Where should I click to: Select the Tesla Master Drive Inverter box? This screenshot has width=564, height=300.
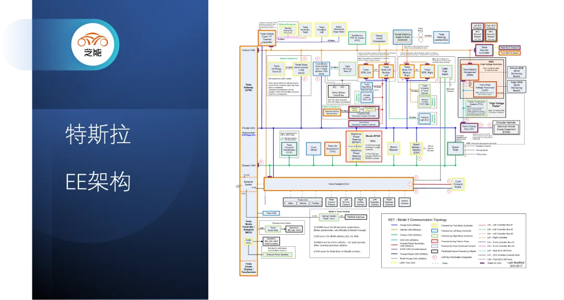322,69
